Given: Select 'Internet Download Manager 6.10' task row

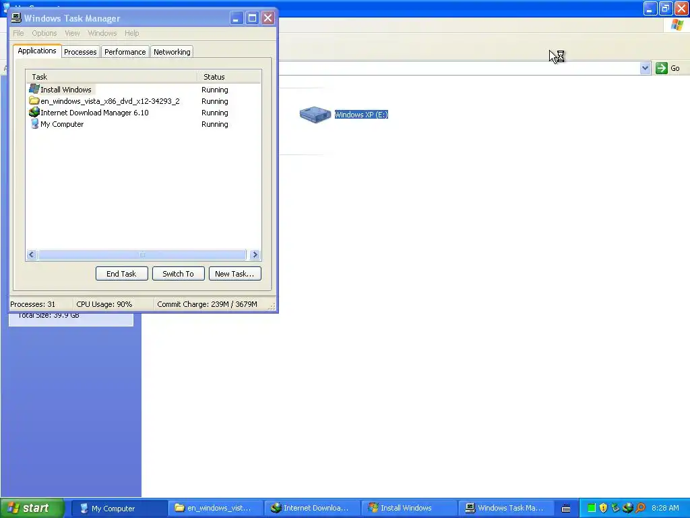Looking at the screenshot, I should coord(94,113).
